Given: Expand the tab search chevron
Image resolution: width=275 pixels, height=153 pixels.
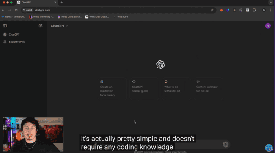Looking at the screenshot, I should (271, 3).
